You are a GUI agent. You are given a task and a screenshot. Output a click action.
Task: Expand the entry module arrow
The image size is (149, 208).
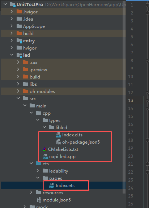(x=12, y=41)
